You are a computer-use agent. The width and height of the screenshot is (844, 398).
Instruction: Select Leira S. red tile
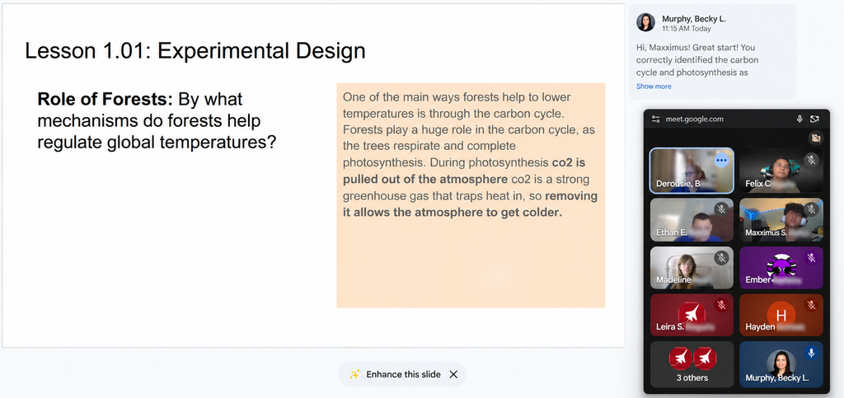692,315
